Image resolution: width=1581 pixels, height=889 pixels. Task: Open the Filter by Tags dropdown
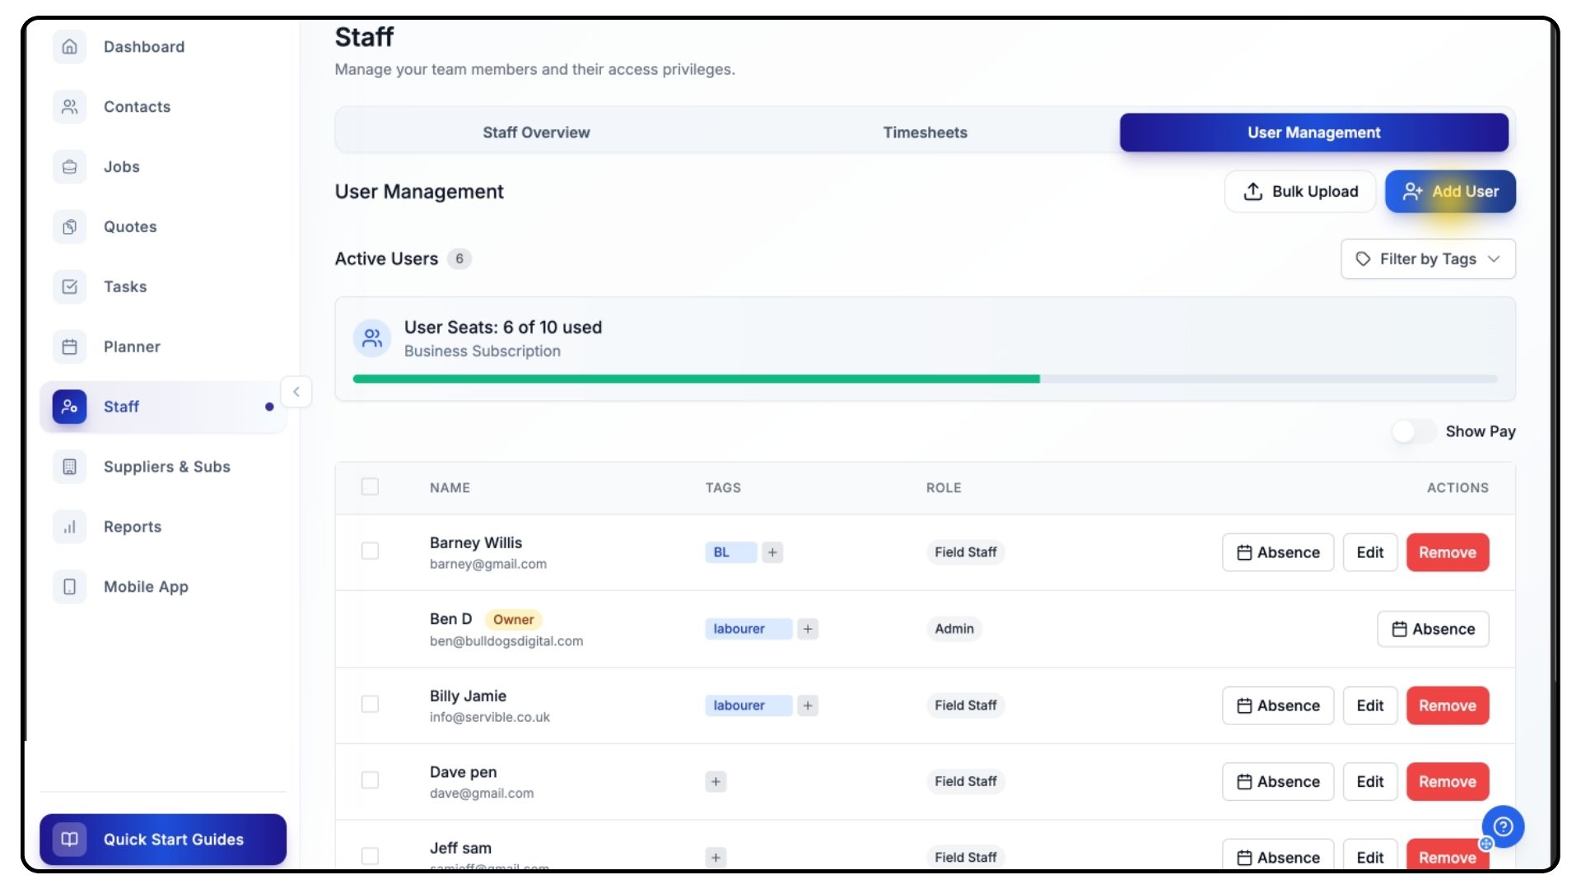click(x=1428, y=259)
